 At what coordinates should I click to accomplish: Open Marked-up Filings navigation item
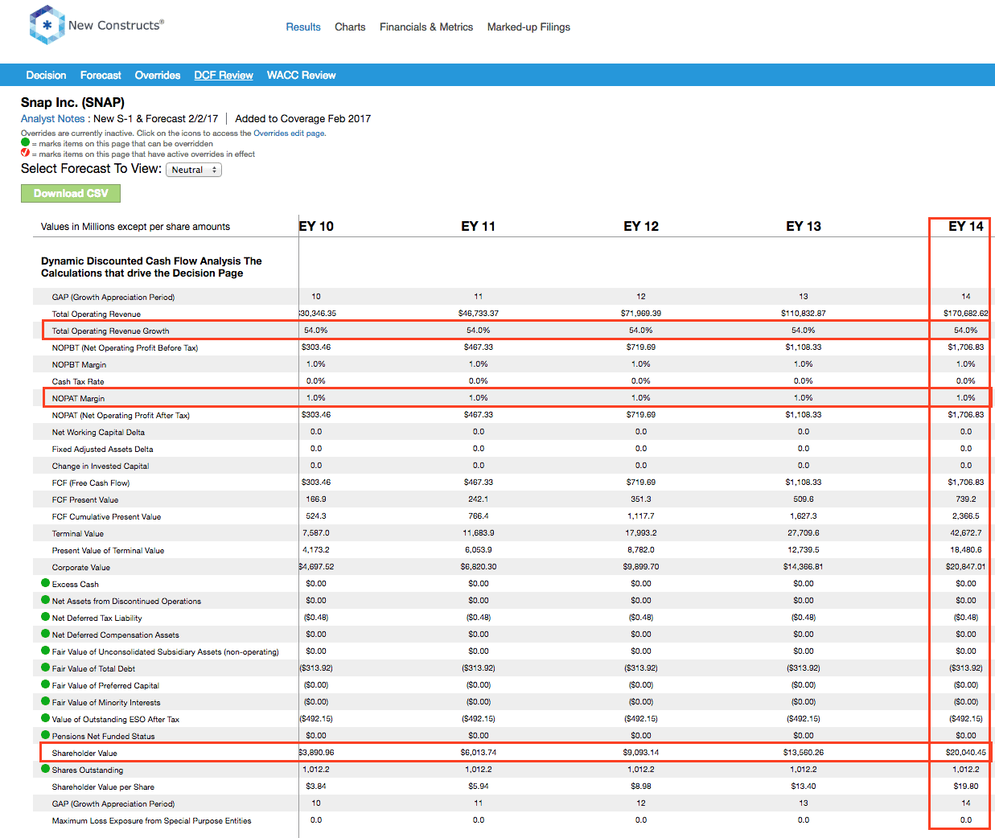[x=528, y=27]
